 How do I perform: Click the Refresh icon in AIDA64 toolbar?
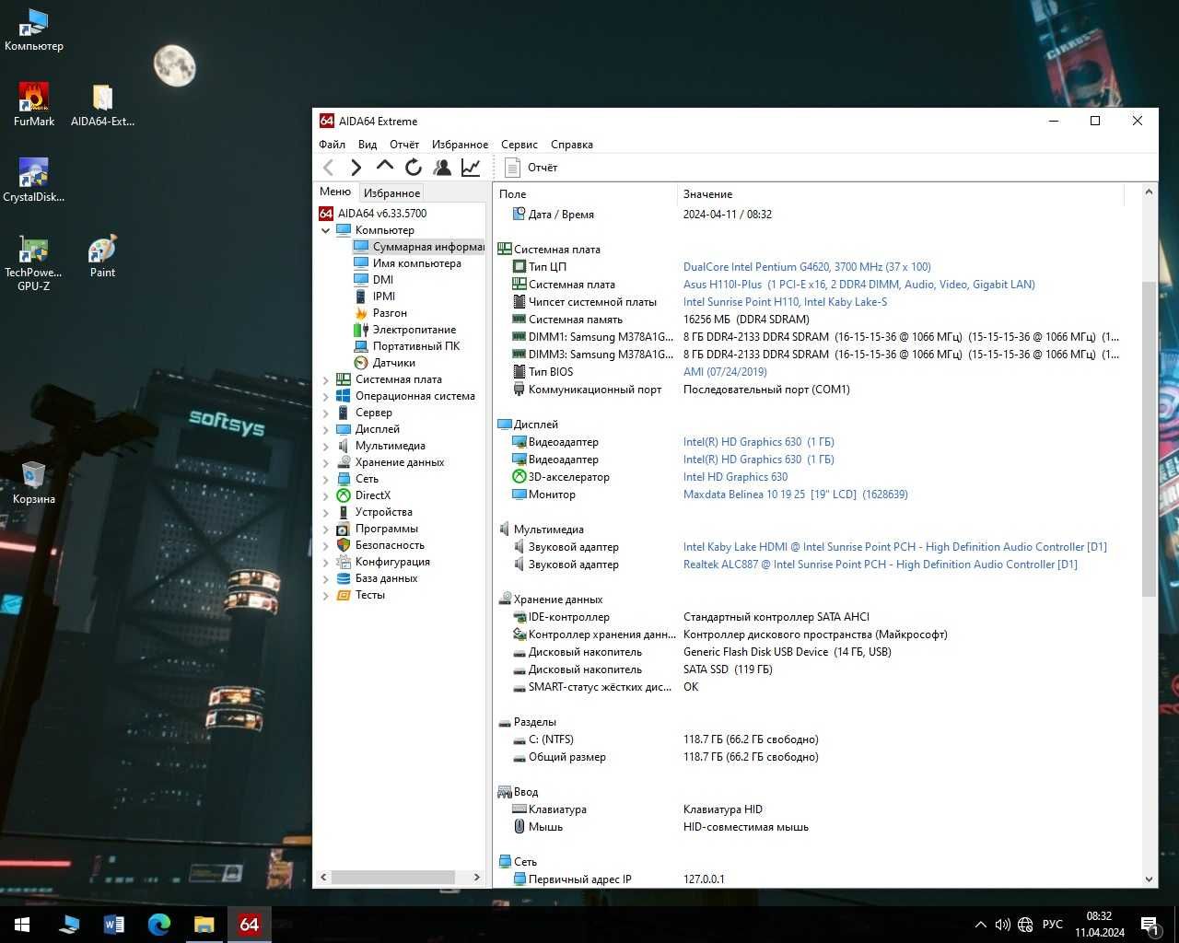tap(414, 168)
